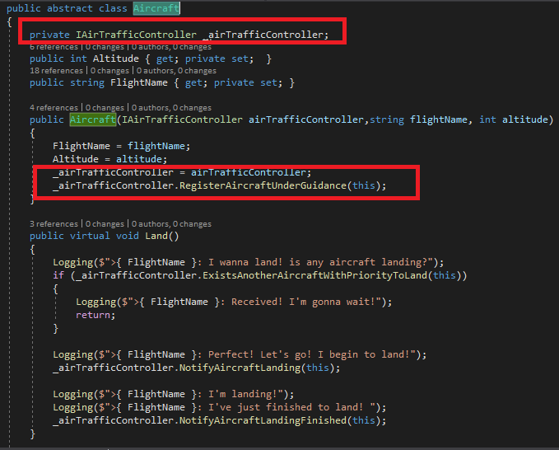Image resolution: width=559 pixels, height=450 pixels.
Task: Click '0 changes' after '4 references'
Action: tap(105, 107)
